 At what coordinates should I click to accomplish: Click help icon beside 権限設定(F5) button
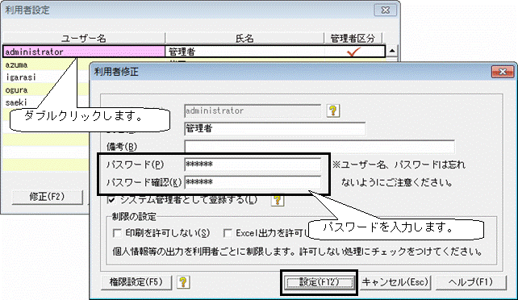pos(183,282)
